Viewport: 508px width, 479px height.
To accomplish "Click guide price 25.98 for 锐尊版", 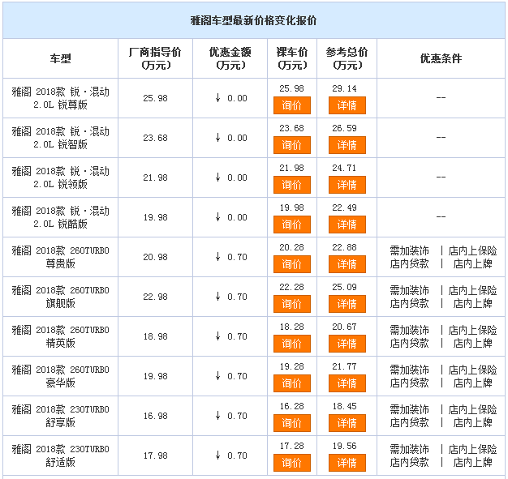I will 156,98.
